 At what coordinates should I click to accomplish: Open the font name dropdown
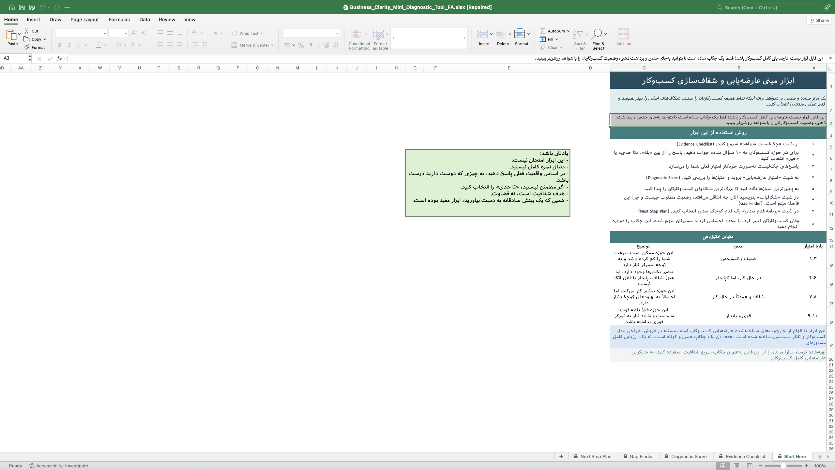point(105,33)
